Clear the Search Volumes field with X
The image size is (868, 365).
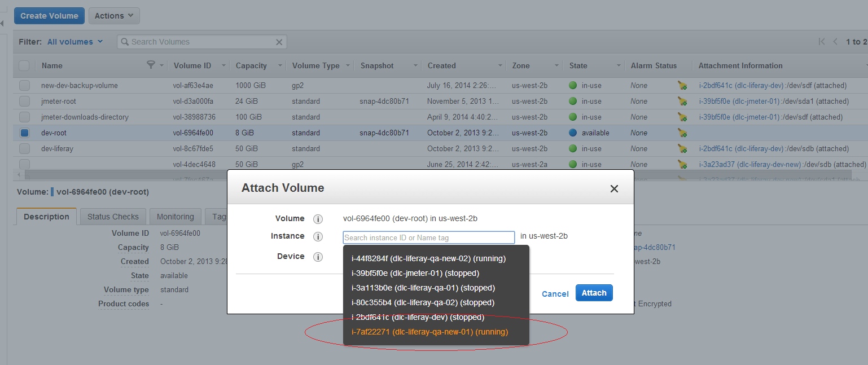pos(279,42)
